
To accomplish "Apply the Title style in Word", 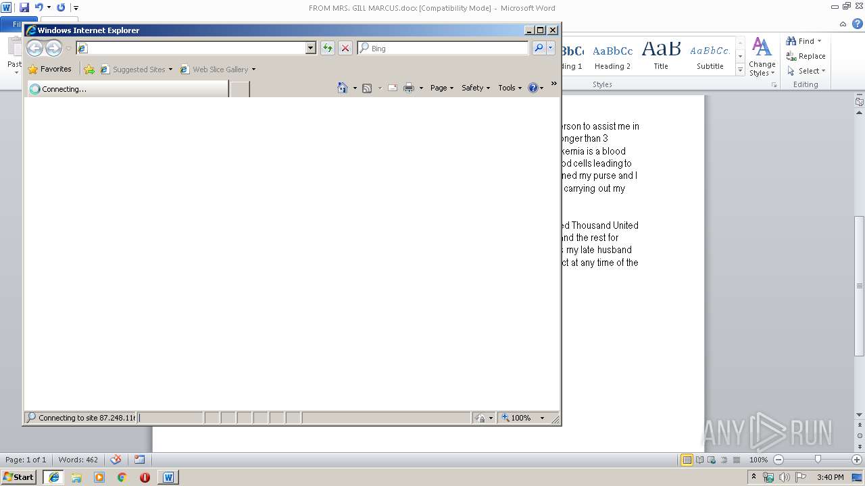I will tap(661, 57).
